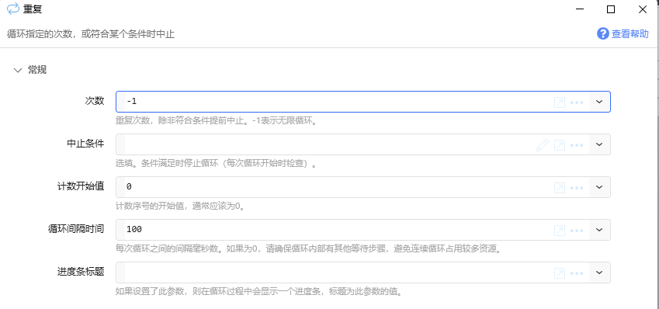Expand the 循环间隔时间 dropdown arrow

(599, 230)
